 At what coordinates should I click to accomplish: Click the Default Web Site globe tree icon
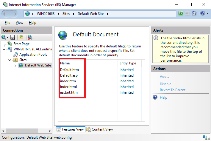tap(21, 65)
